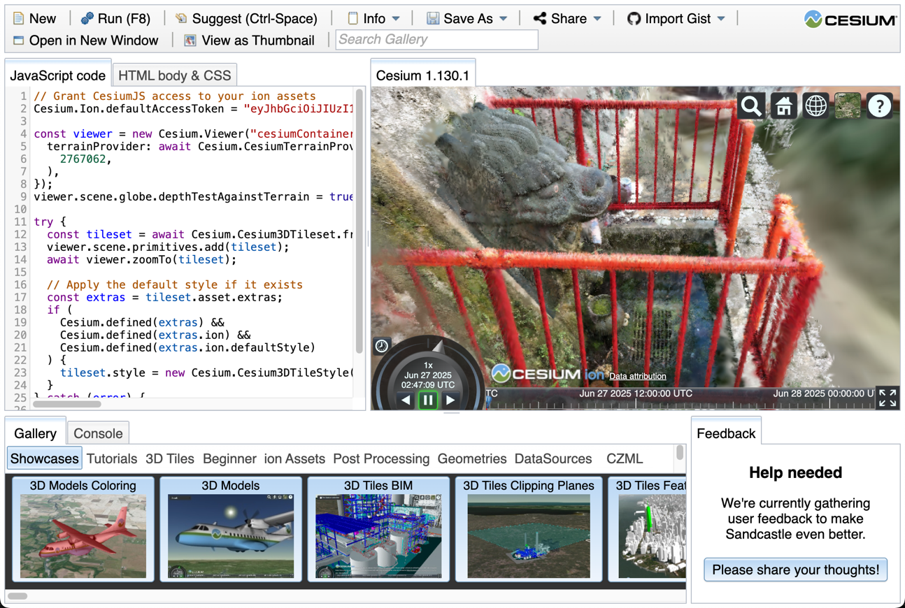Run the code with the Run button
905x608 pixels.
pos(116,18)
